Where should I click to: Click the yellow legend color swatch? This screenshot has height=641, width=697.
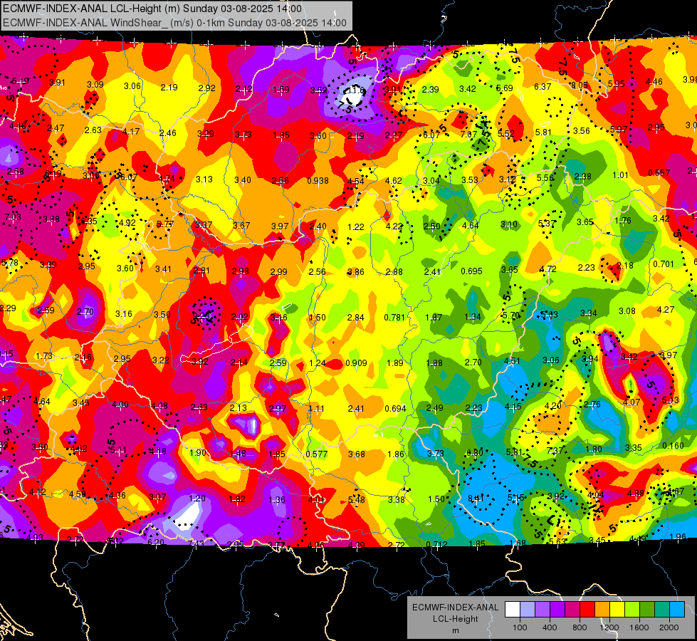point(617,610)
